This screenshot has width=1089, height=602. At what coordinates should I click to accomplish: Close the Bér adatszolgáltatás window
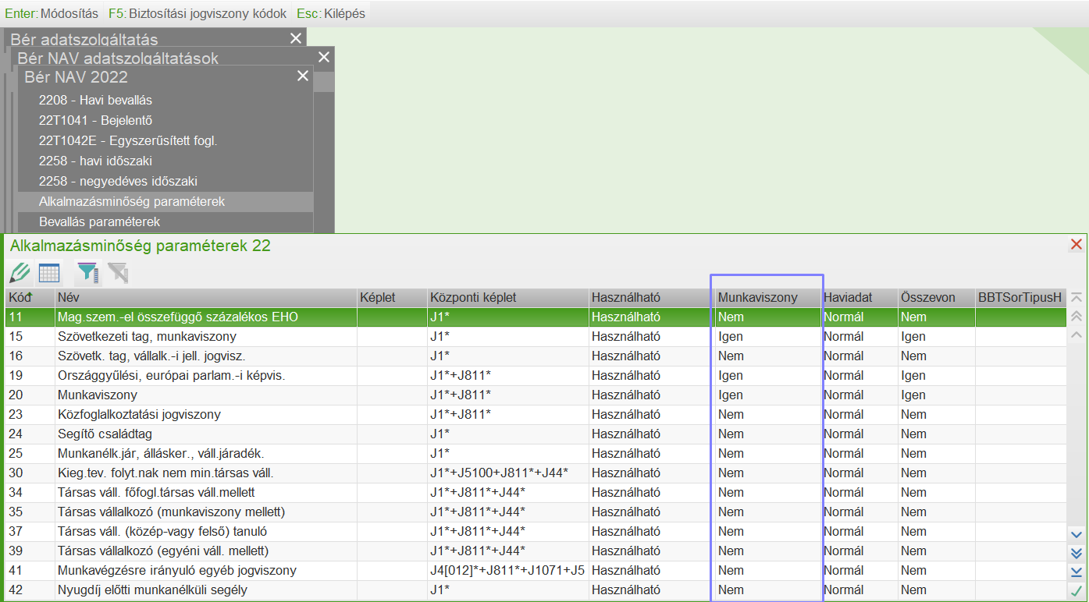pyautogui.click(x=295, y=38)
